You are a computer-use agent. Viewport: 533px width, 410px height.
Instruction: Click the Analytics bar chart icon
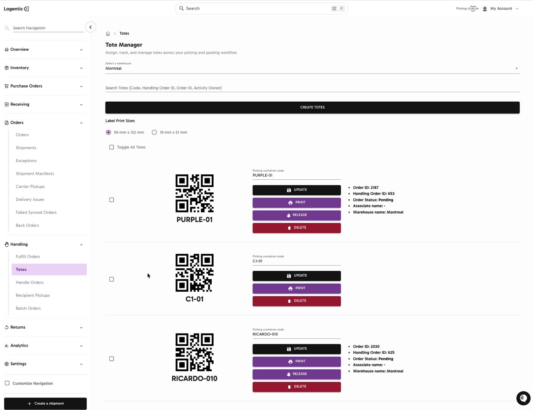(6, 346)
